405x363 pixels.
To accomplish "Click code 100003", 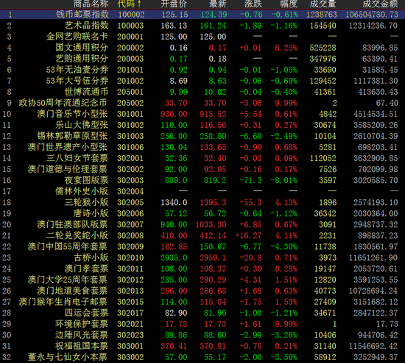I will pyautogui.click(x=130, y=26).
